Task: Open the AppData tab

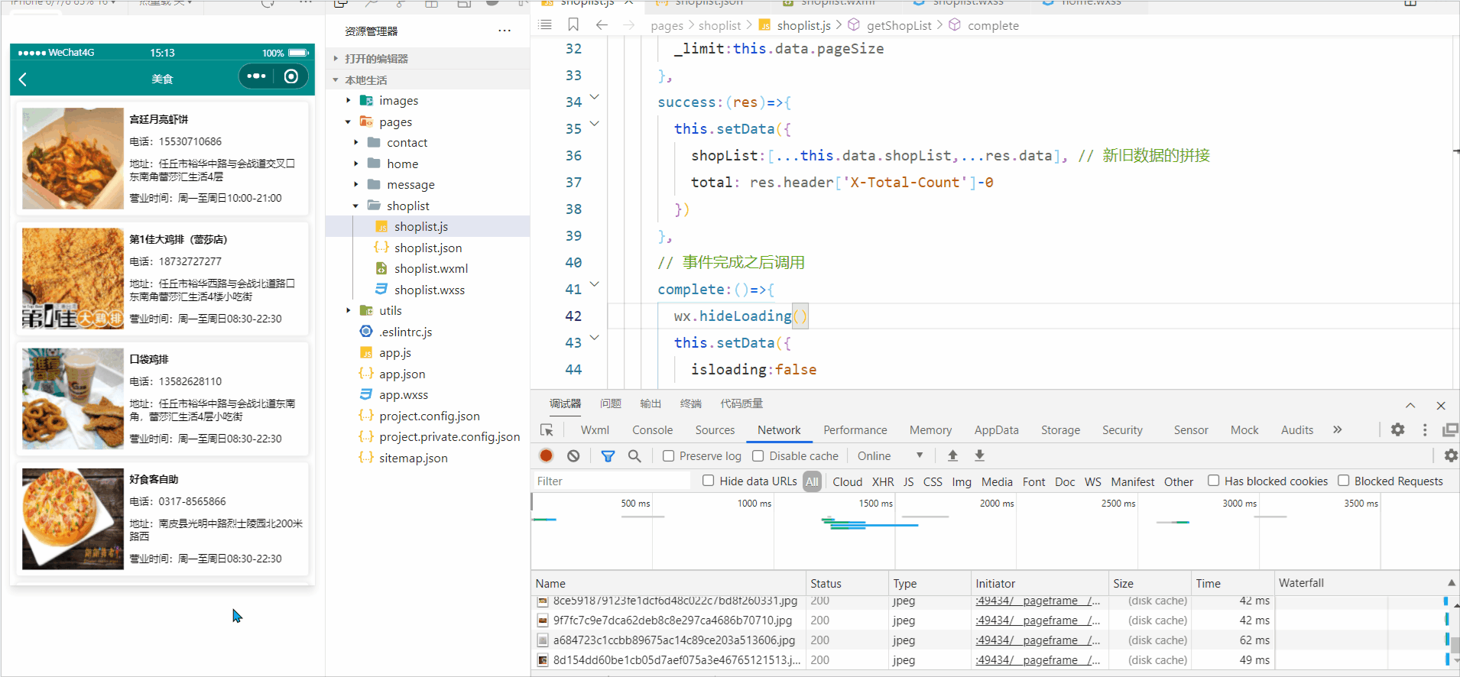Action: 996,430
